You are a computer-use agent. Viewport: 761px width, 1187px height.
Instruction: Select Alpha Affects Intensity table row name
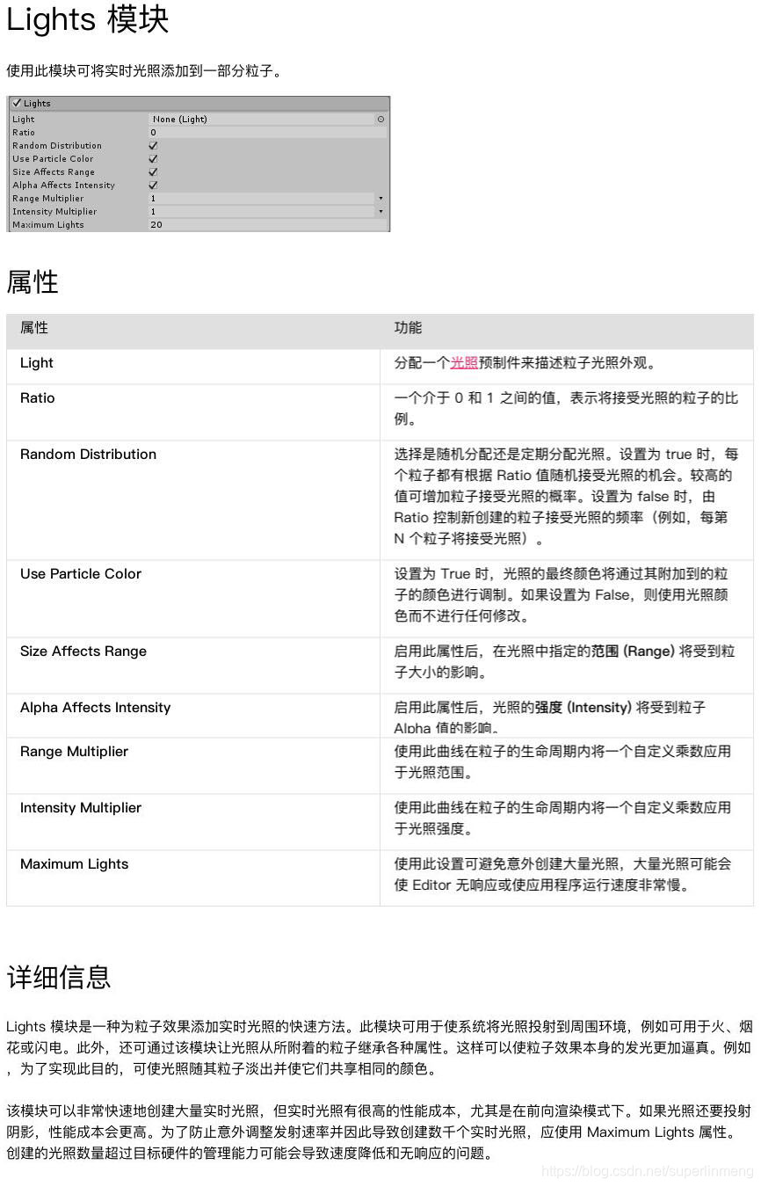pyautogui.click(x=96, y=708)
